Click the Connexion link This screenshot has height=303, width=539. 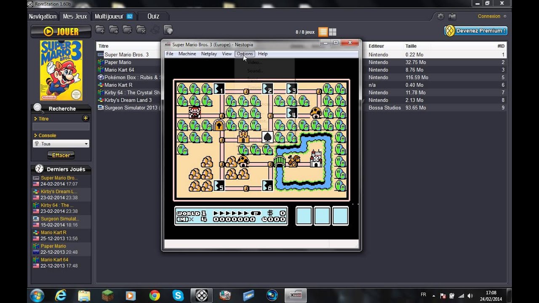(x=489, y=16)
